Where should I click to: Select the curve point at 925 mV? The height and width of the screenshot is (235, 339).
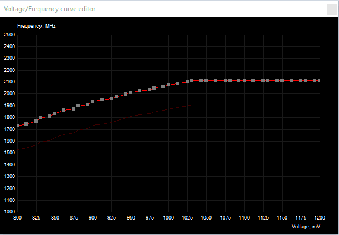tap(111, 98)
